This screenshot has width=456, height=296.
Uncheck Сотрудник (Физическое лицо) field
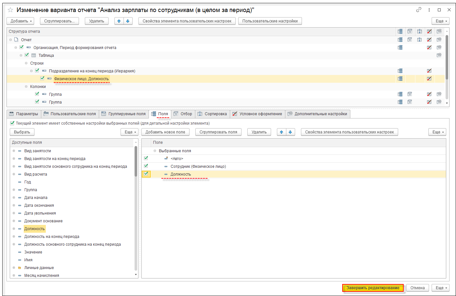pos(146,166)
